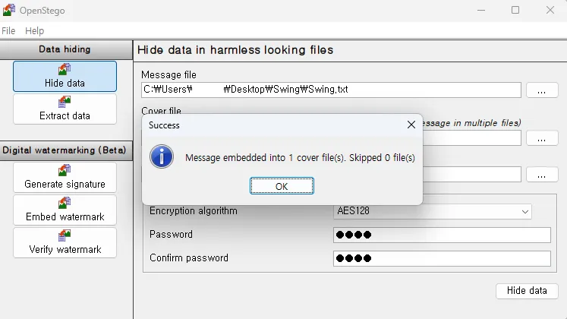Focus the Password field
Screen dimensions: 567x319
click(442, 235)
